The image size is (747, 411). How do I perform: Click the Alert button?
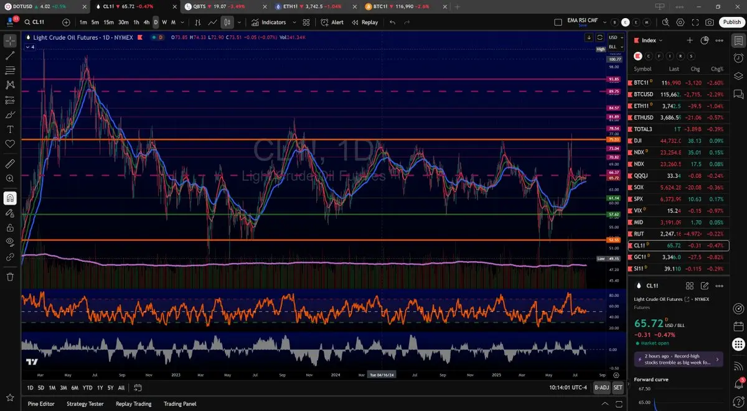tap(332, 22)
